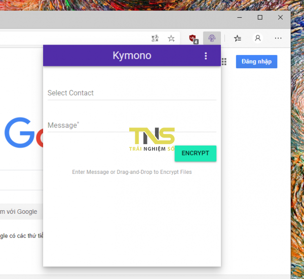Open the uBlock Origin extension icon

[x=194, y=39]
